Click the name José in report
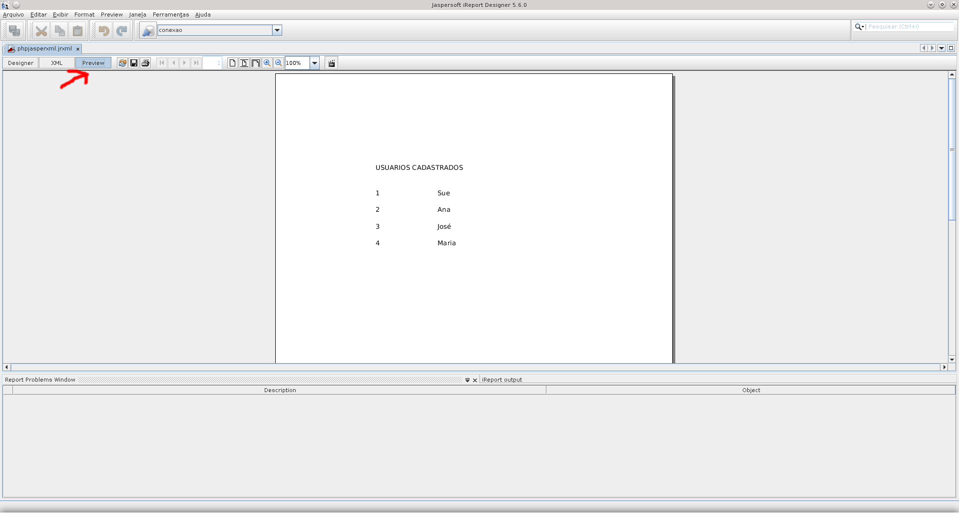 444,227
